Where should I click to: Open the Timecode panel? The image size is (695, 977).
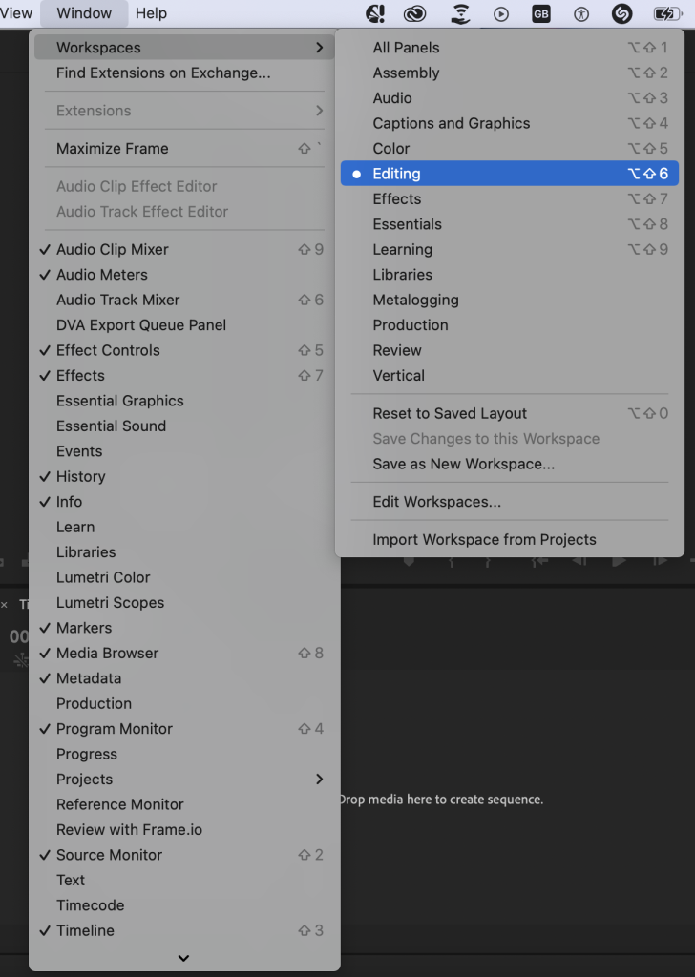pos(184,904)
